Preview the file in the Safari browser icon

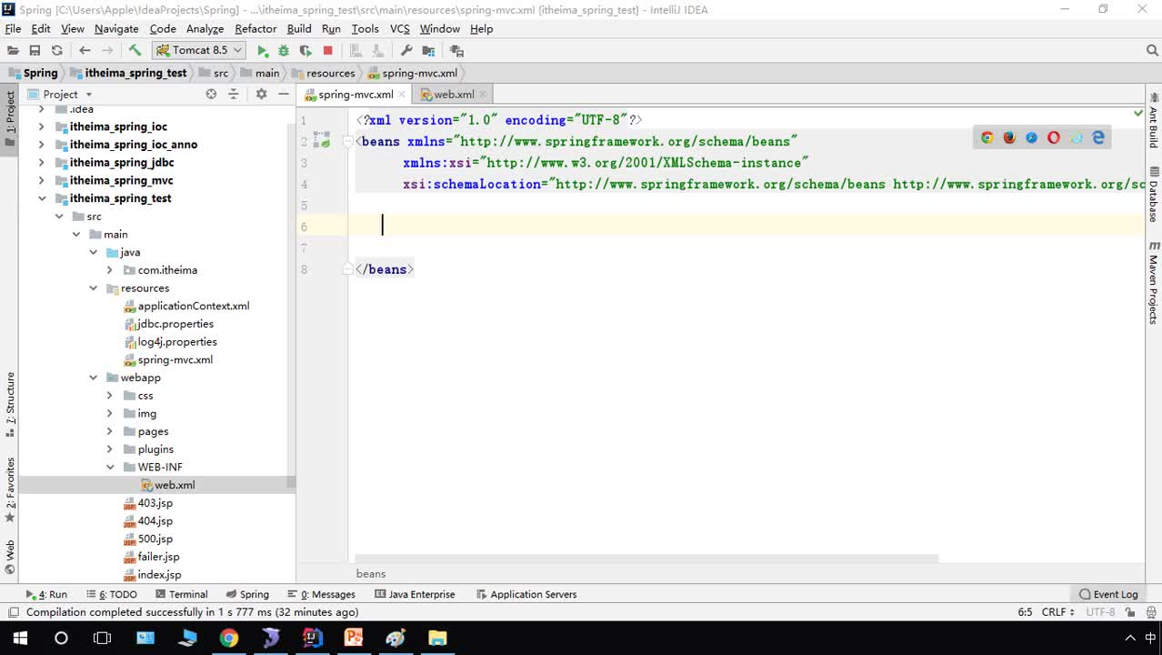coord(1031,137)
